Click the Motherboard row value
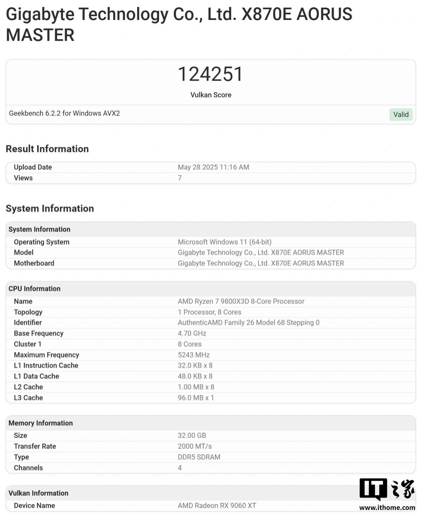The height and width of the screenshot is (515, 422). (261, 263)
